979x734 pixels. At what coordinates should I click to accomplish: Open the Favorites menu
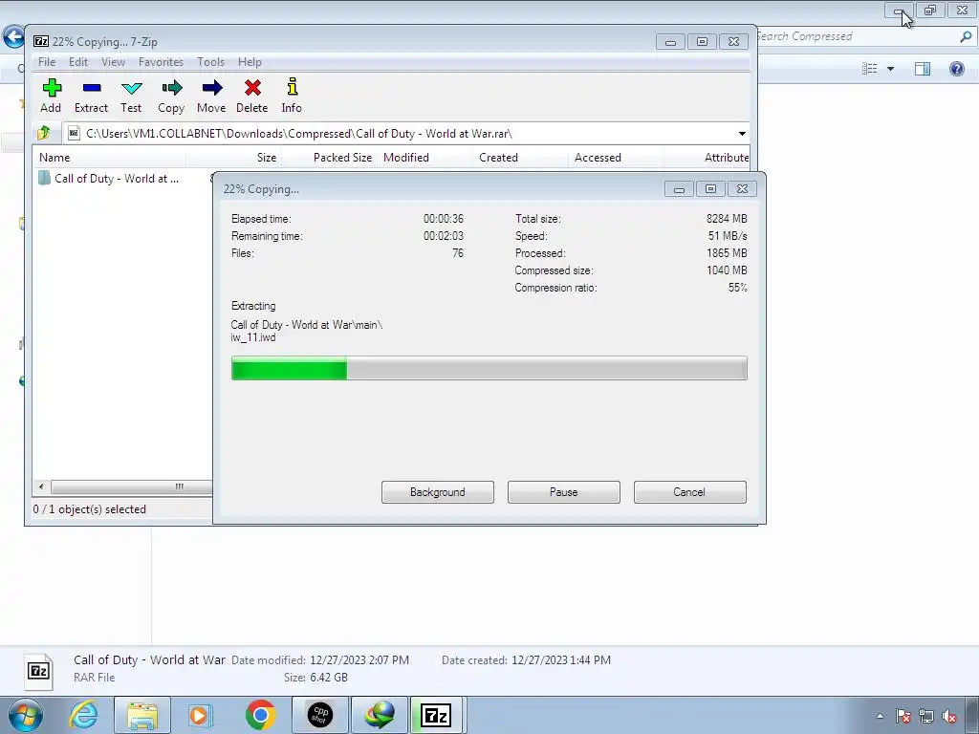coord(161,62)
